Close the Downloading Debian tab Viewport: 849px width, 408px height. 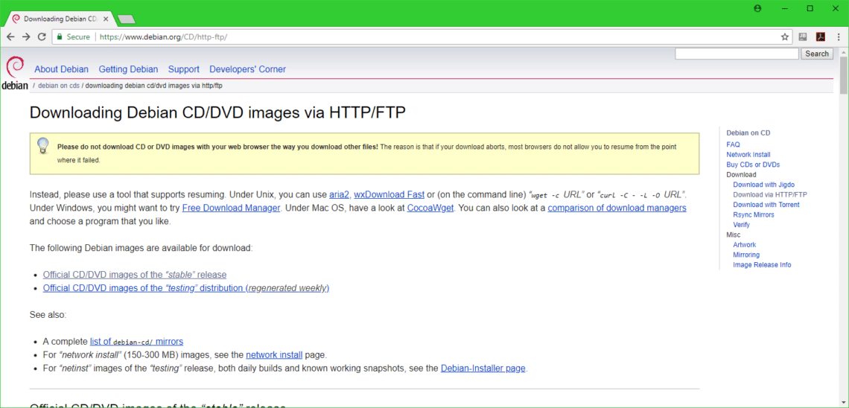click(106, 19)
